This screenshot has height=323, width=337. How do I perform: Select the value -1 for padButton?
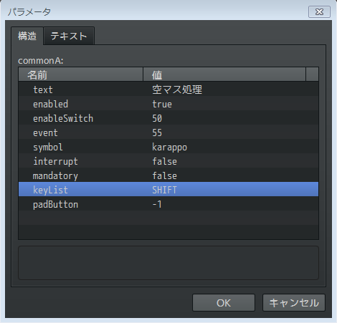pos(231,204)
